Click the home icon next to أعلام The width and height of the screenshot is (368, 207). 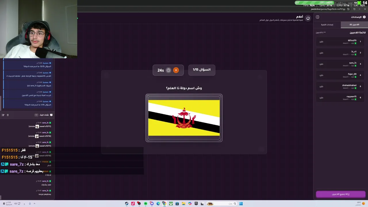308,18
